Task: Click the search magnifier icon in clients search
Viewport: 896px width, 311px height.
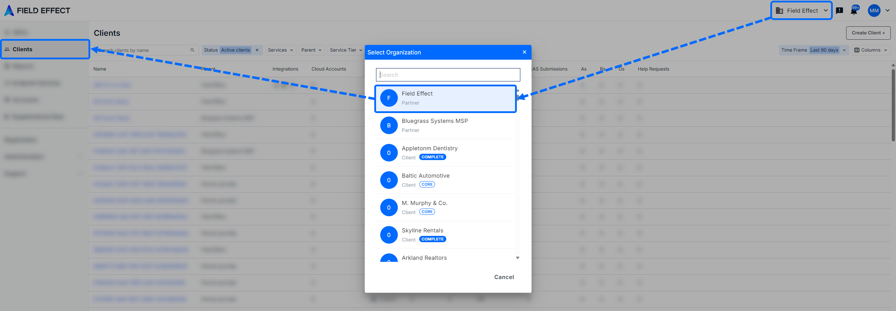Action: click(x=192, y=50)
